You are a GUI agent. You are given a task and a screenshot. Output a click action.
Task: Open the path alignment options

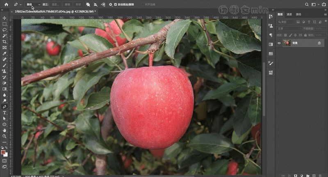pos(96,5)
